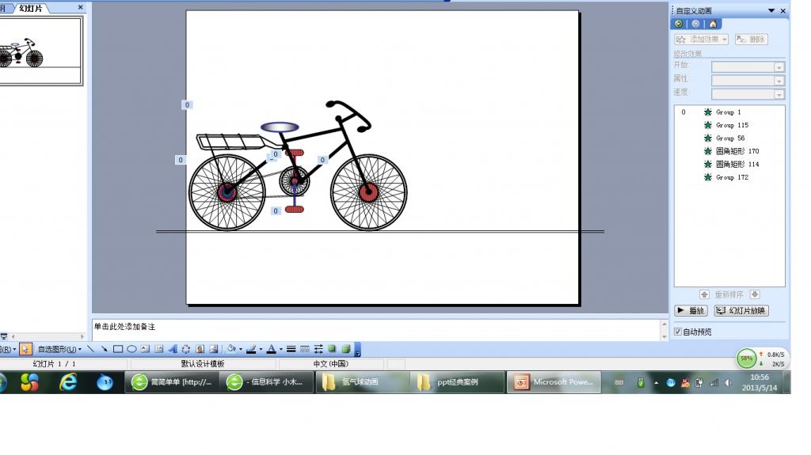Move animation down with reorder arrow
Image resolution: width=811 pixels, height=455 pixels.
coord(755,294)
